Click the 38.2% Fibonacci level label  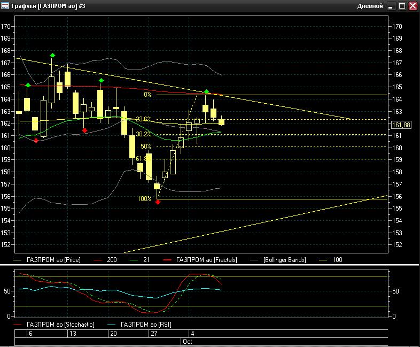143,134
